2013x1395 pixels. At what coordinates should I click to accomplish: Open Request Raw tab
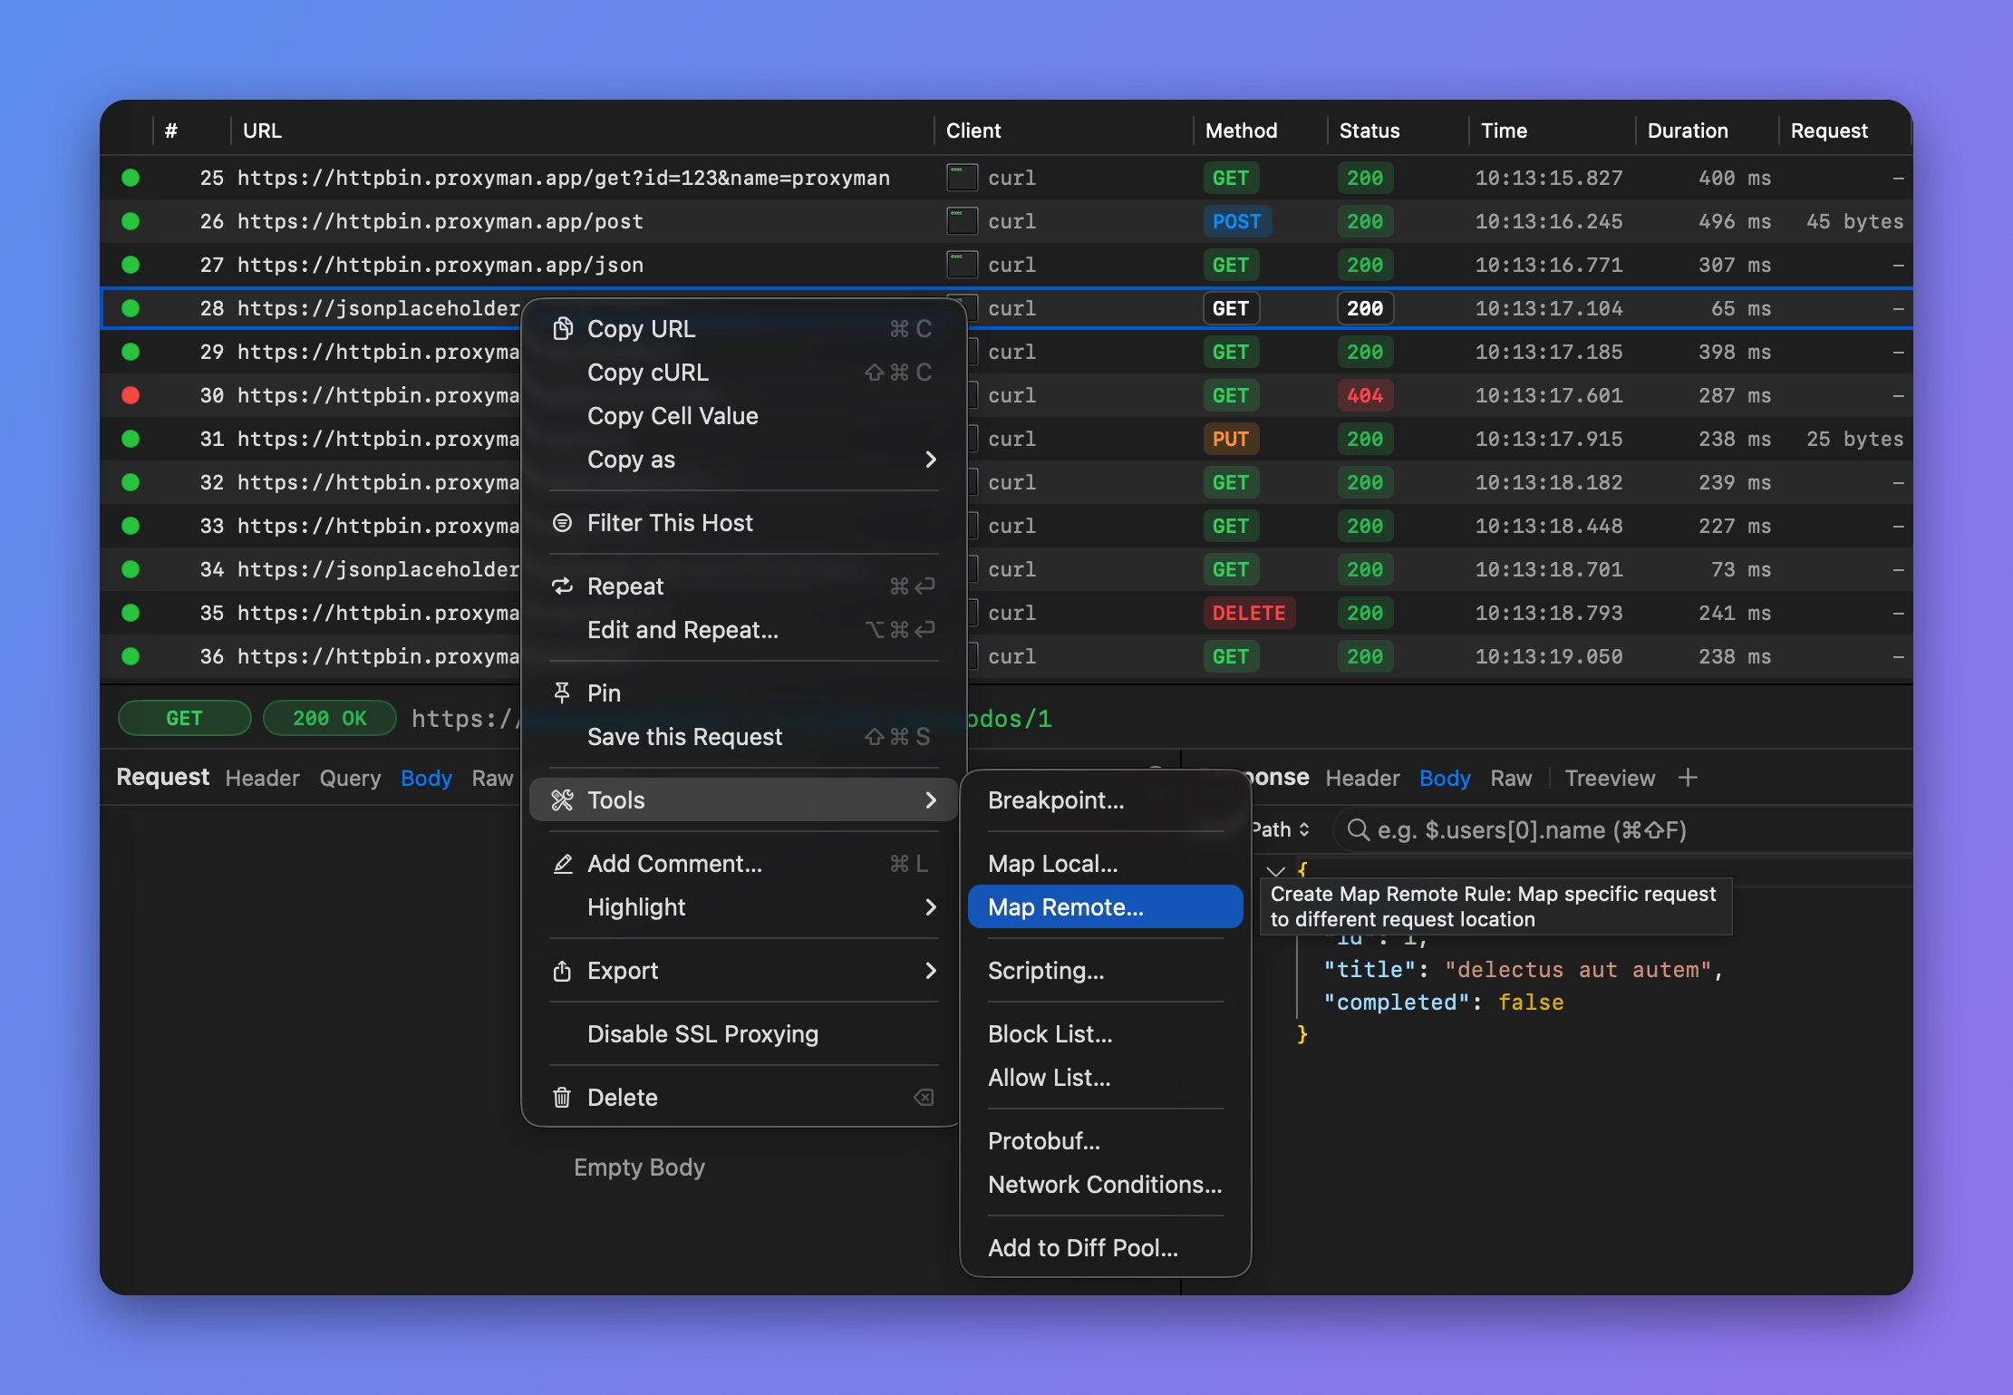[x=492, y=778]
